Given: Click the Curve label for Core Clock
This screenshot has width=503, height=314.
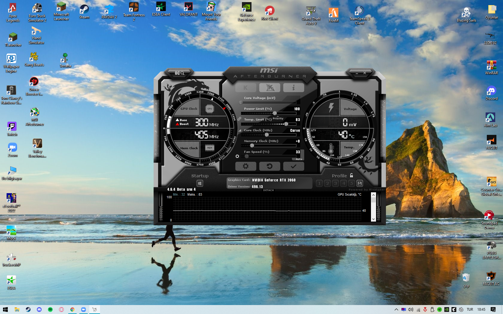Looking at the screenshot, I should point(295,131).
